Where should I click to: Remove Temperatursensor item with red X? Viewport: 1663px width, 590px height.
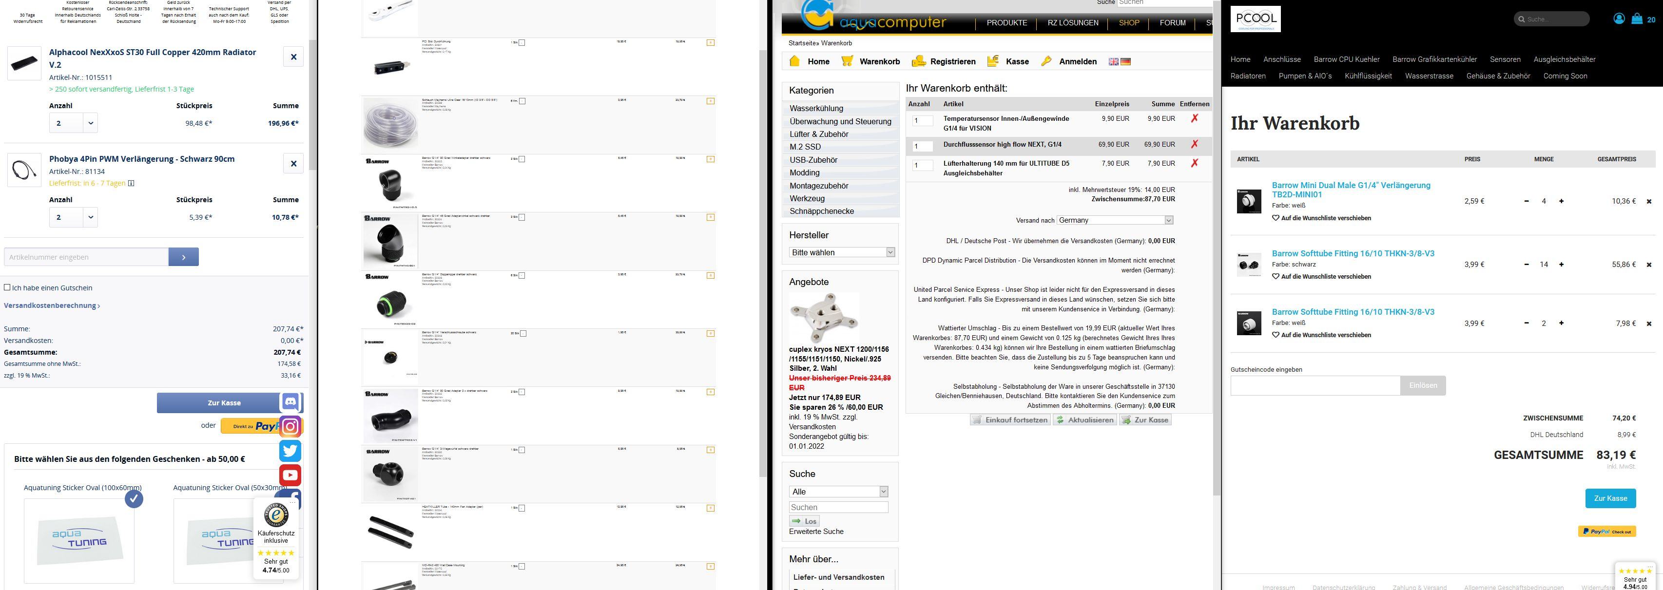click(x=1194, y=118)
